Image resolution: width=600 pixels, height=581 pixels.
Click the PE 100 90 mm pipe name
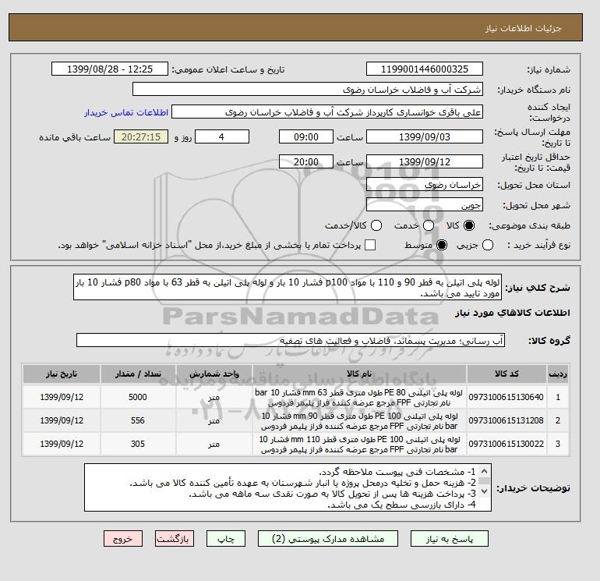(x=359, y=421)
